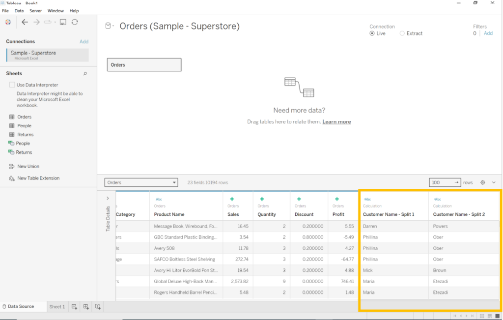
Task: Add a new connection via Add link
Action: click(84, 41)
